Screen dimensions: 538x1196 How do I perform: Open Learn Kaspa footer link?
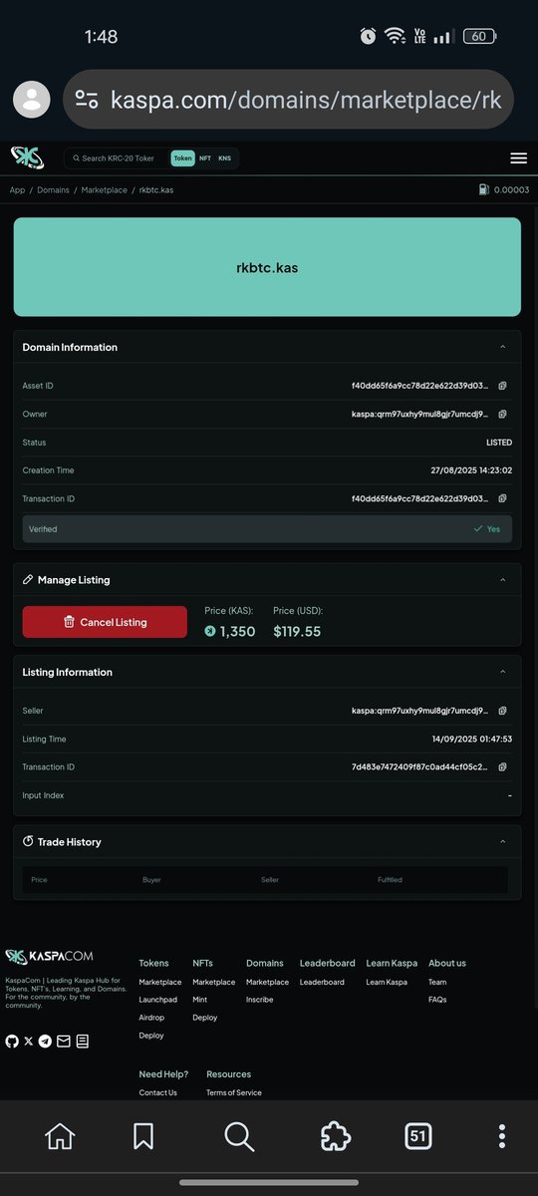coord(387,982)
